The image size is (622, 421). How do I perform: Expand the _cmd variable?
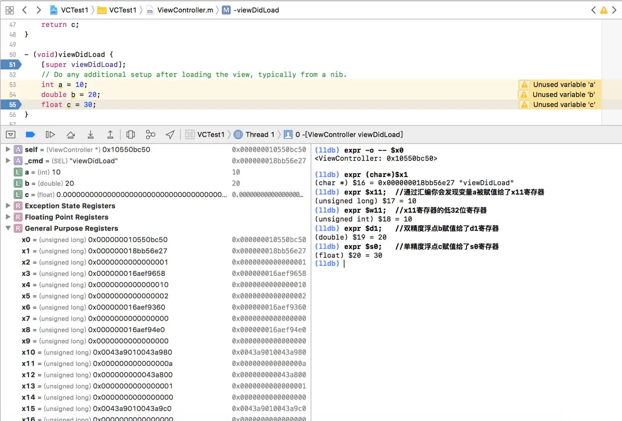8,161
